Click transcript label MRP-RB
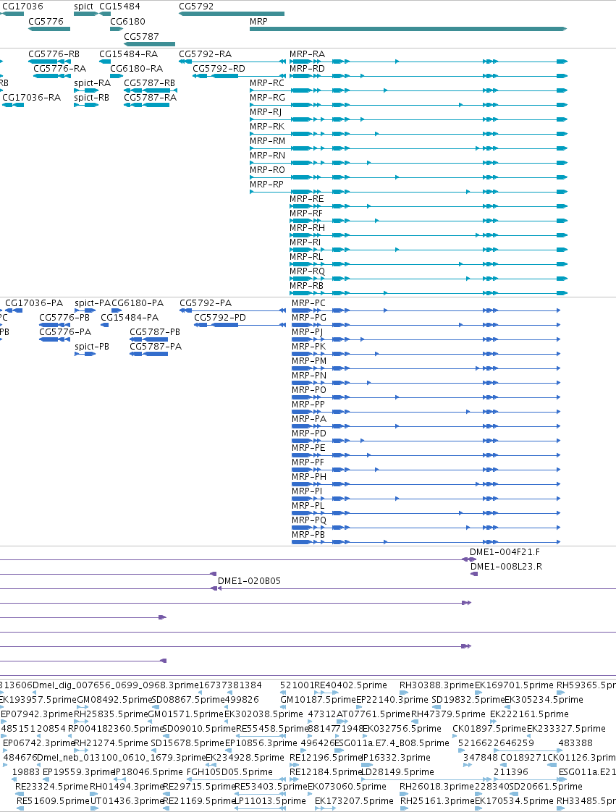Screen dimensions: 616x812 pos(307,286)
